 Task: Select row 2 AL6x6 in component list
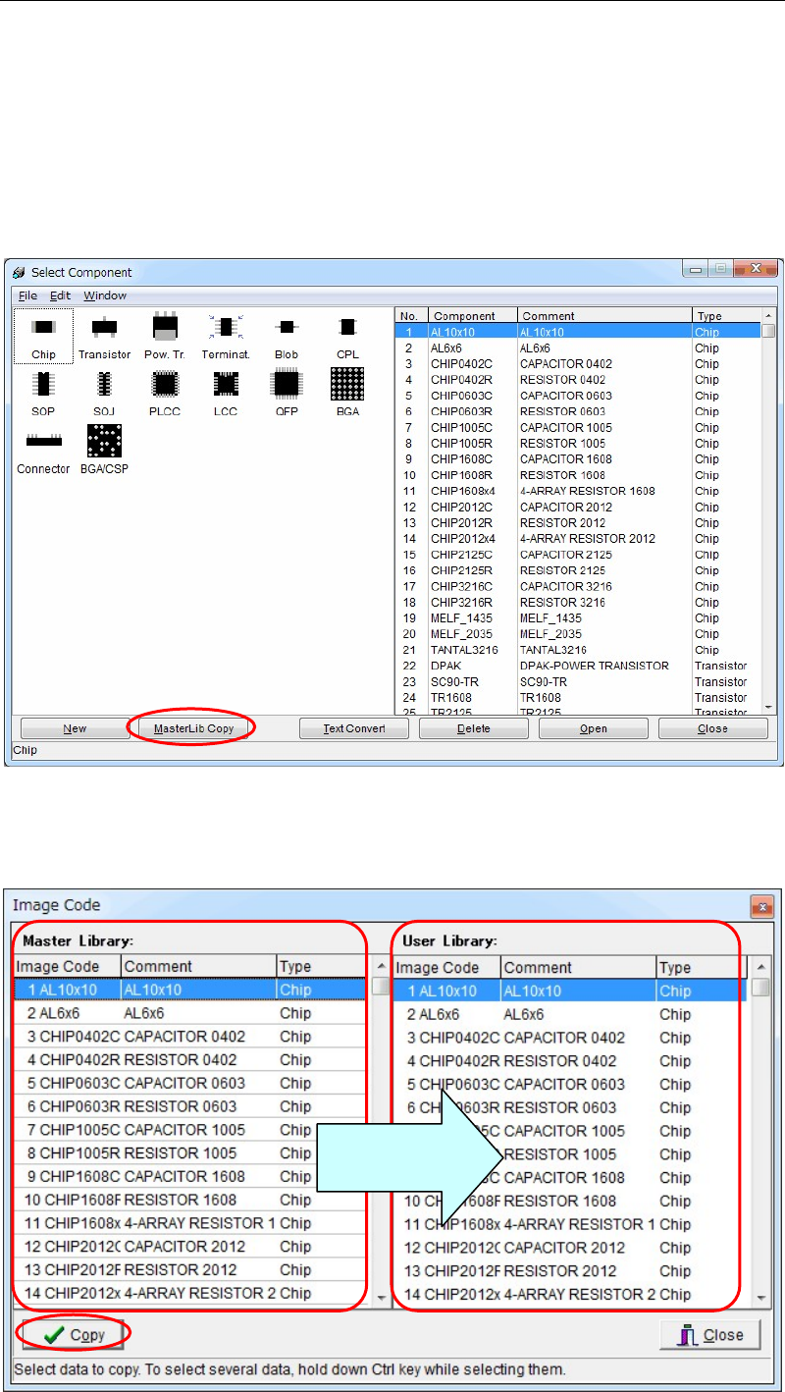pyautogui.click(x=579, y=348)
